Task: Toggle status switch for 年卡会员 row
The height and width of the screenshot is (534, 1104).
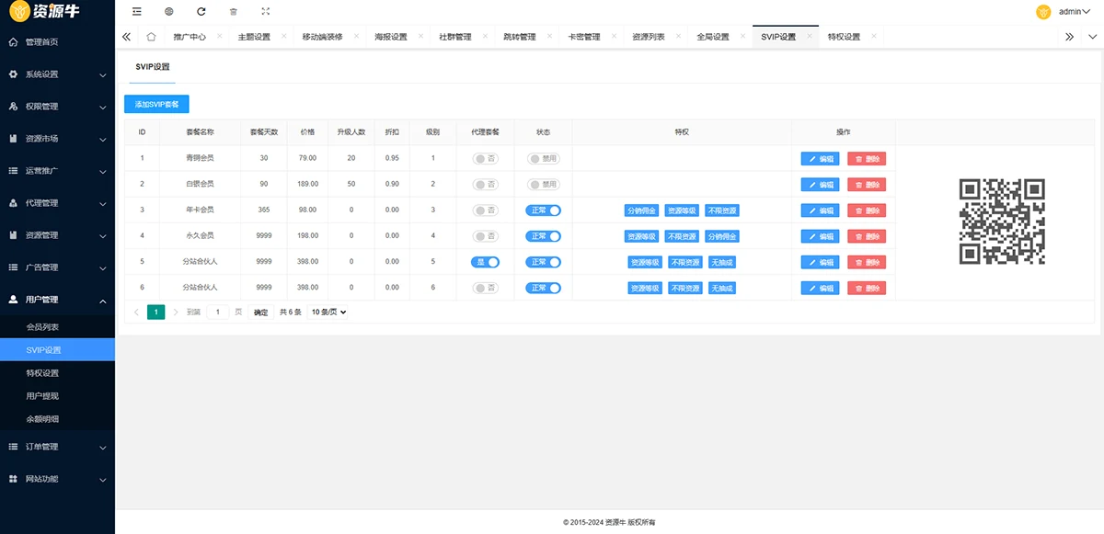Action: point(543,210)
